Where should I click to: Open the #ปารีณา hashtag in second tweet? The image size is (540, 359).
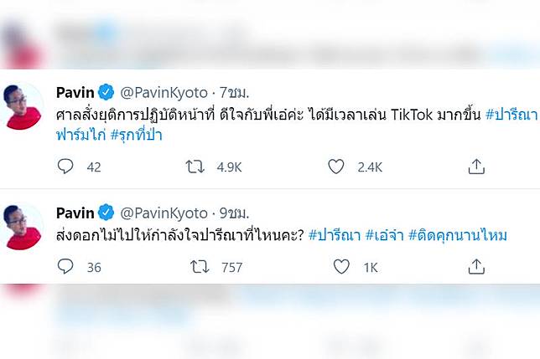click(335, 236)
